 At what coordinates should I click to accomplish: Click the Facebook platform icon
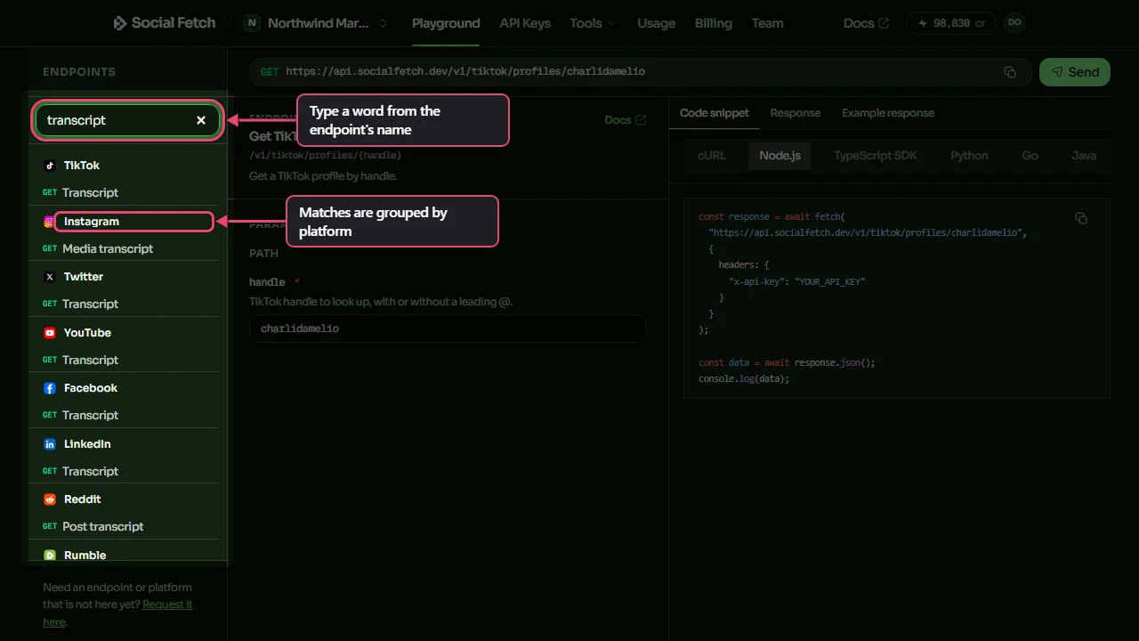[50, 388]
